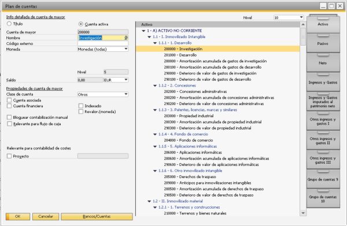
Task: Select 204000 - Fondo de comercio account
Action: coord(189,140)
